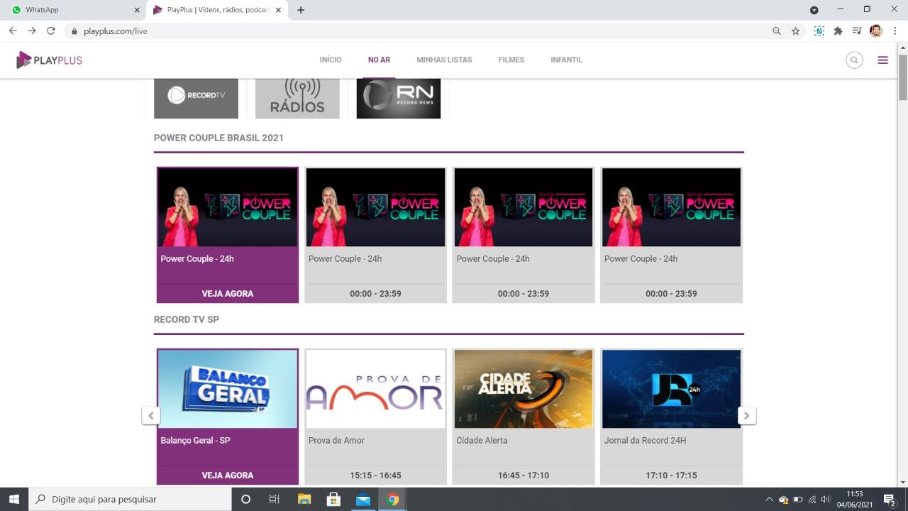Open the Cidade Alerta thumbnail
908x511 pixels.
[524, 389]
